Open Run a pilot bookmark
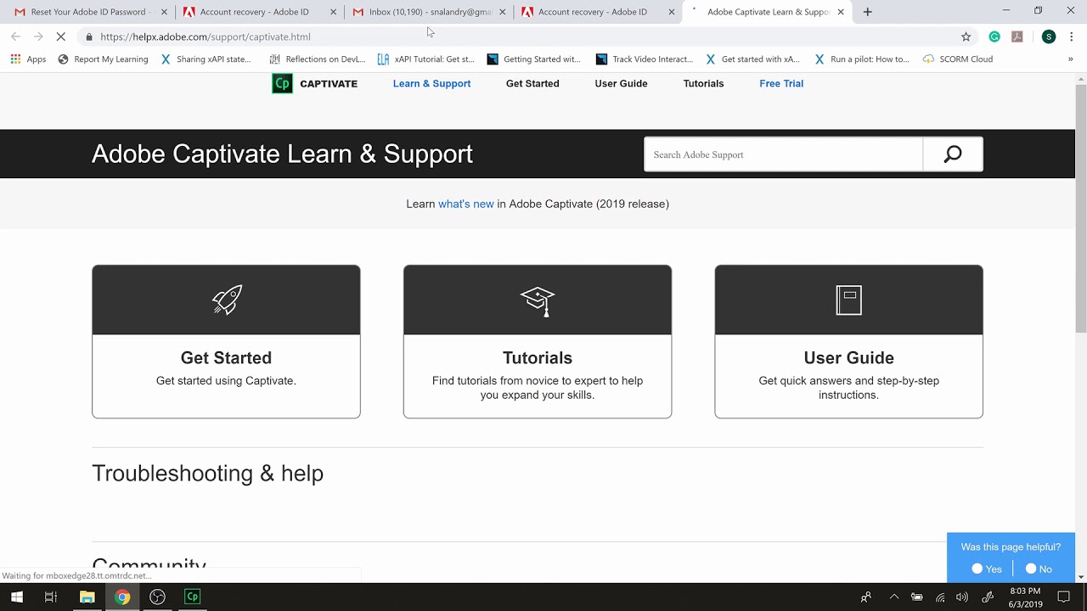Image resolution: width=1087 pixels, height=611 pixels. 862,59
